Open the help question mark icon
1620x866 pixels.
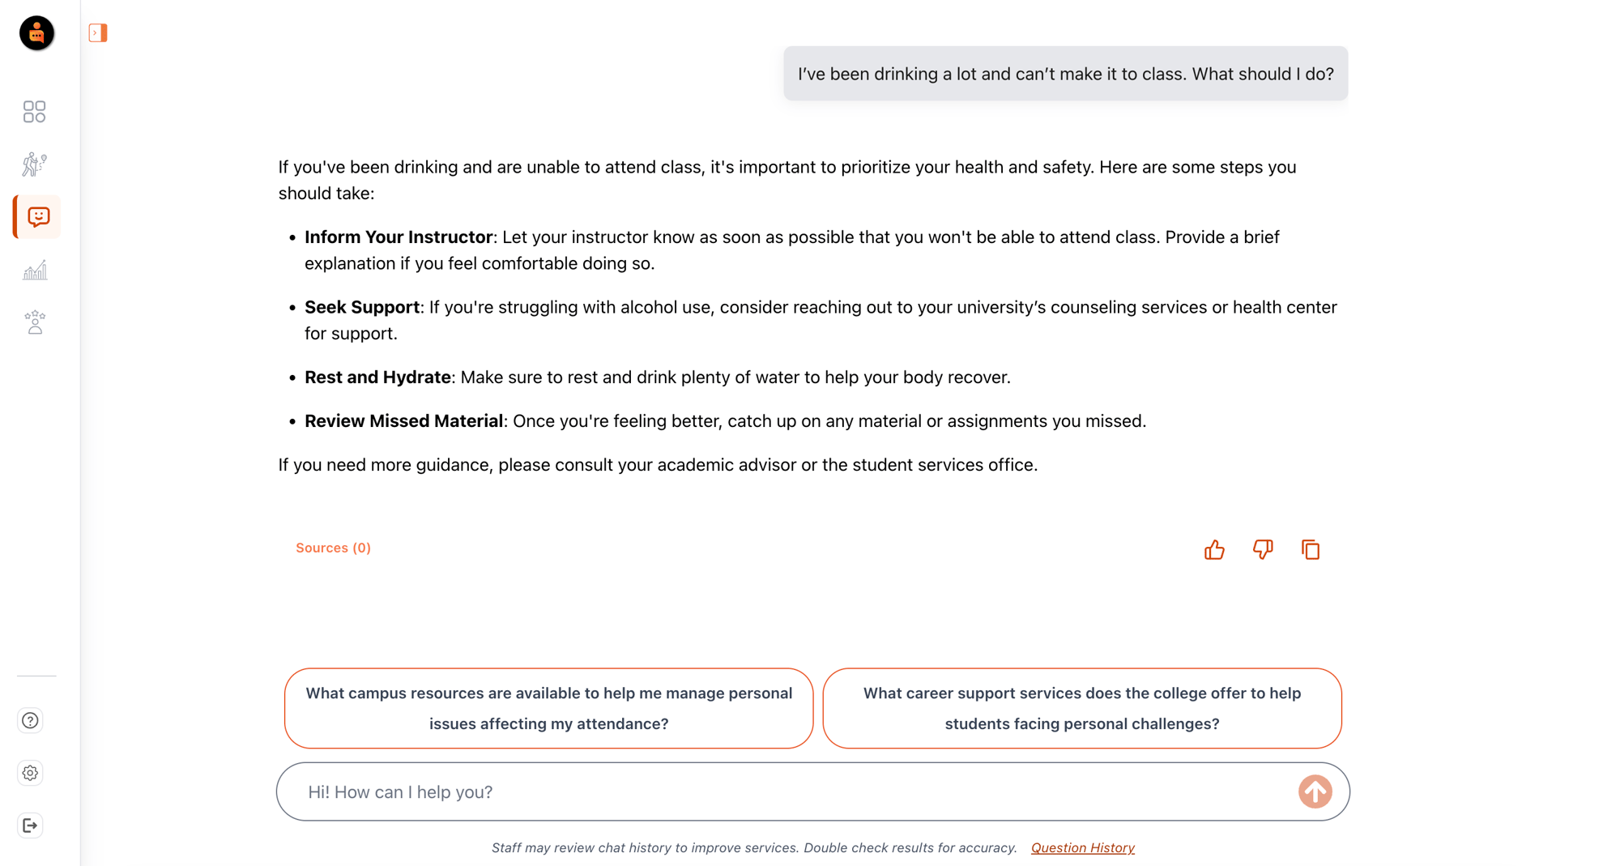(x=30, y=720)
